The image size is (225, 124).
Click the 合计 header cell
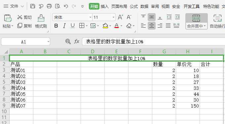[x=212, y=64]
